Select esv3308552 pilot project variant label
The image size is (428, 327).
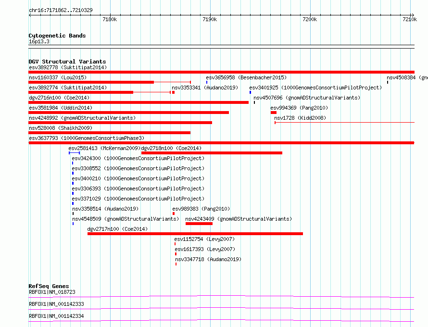[x=138, y=168]
